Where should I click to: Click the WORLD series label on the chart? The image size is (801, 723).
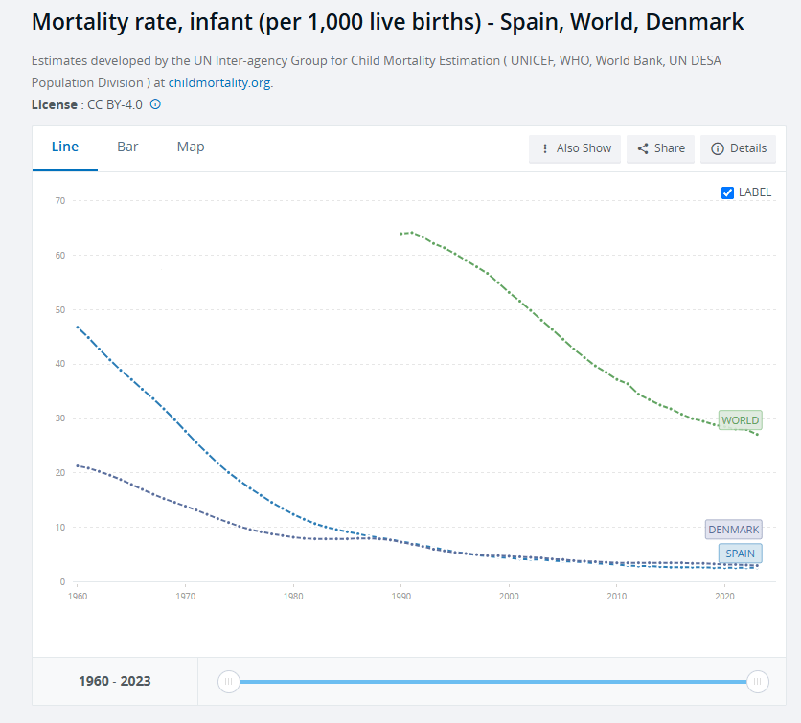739,420
